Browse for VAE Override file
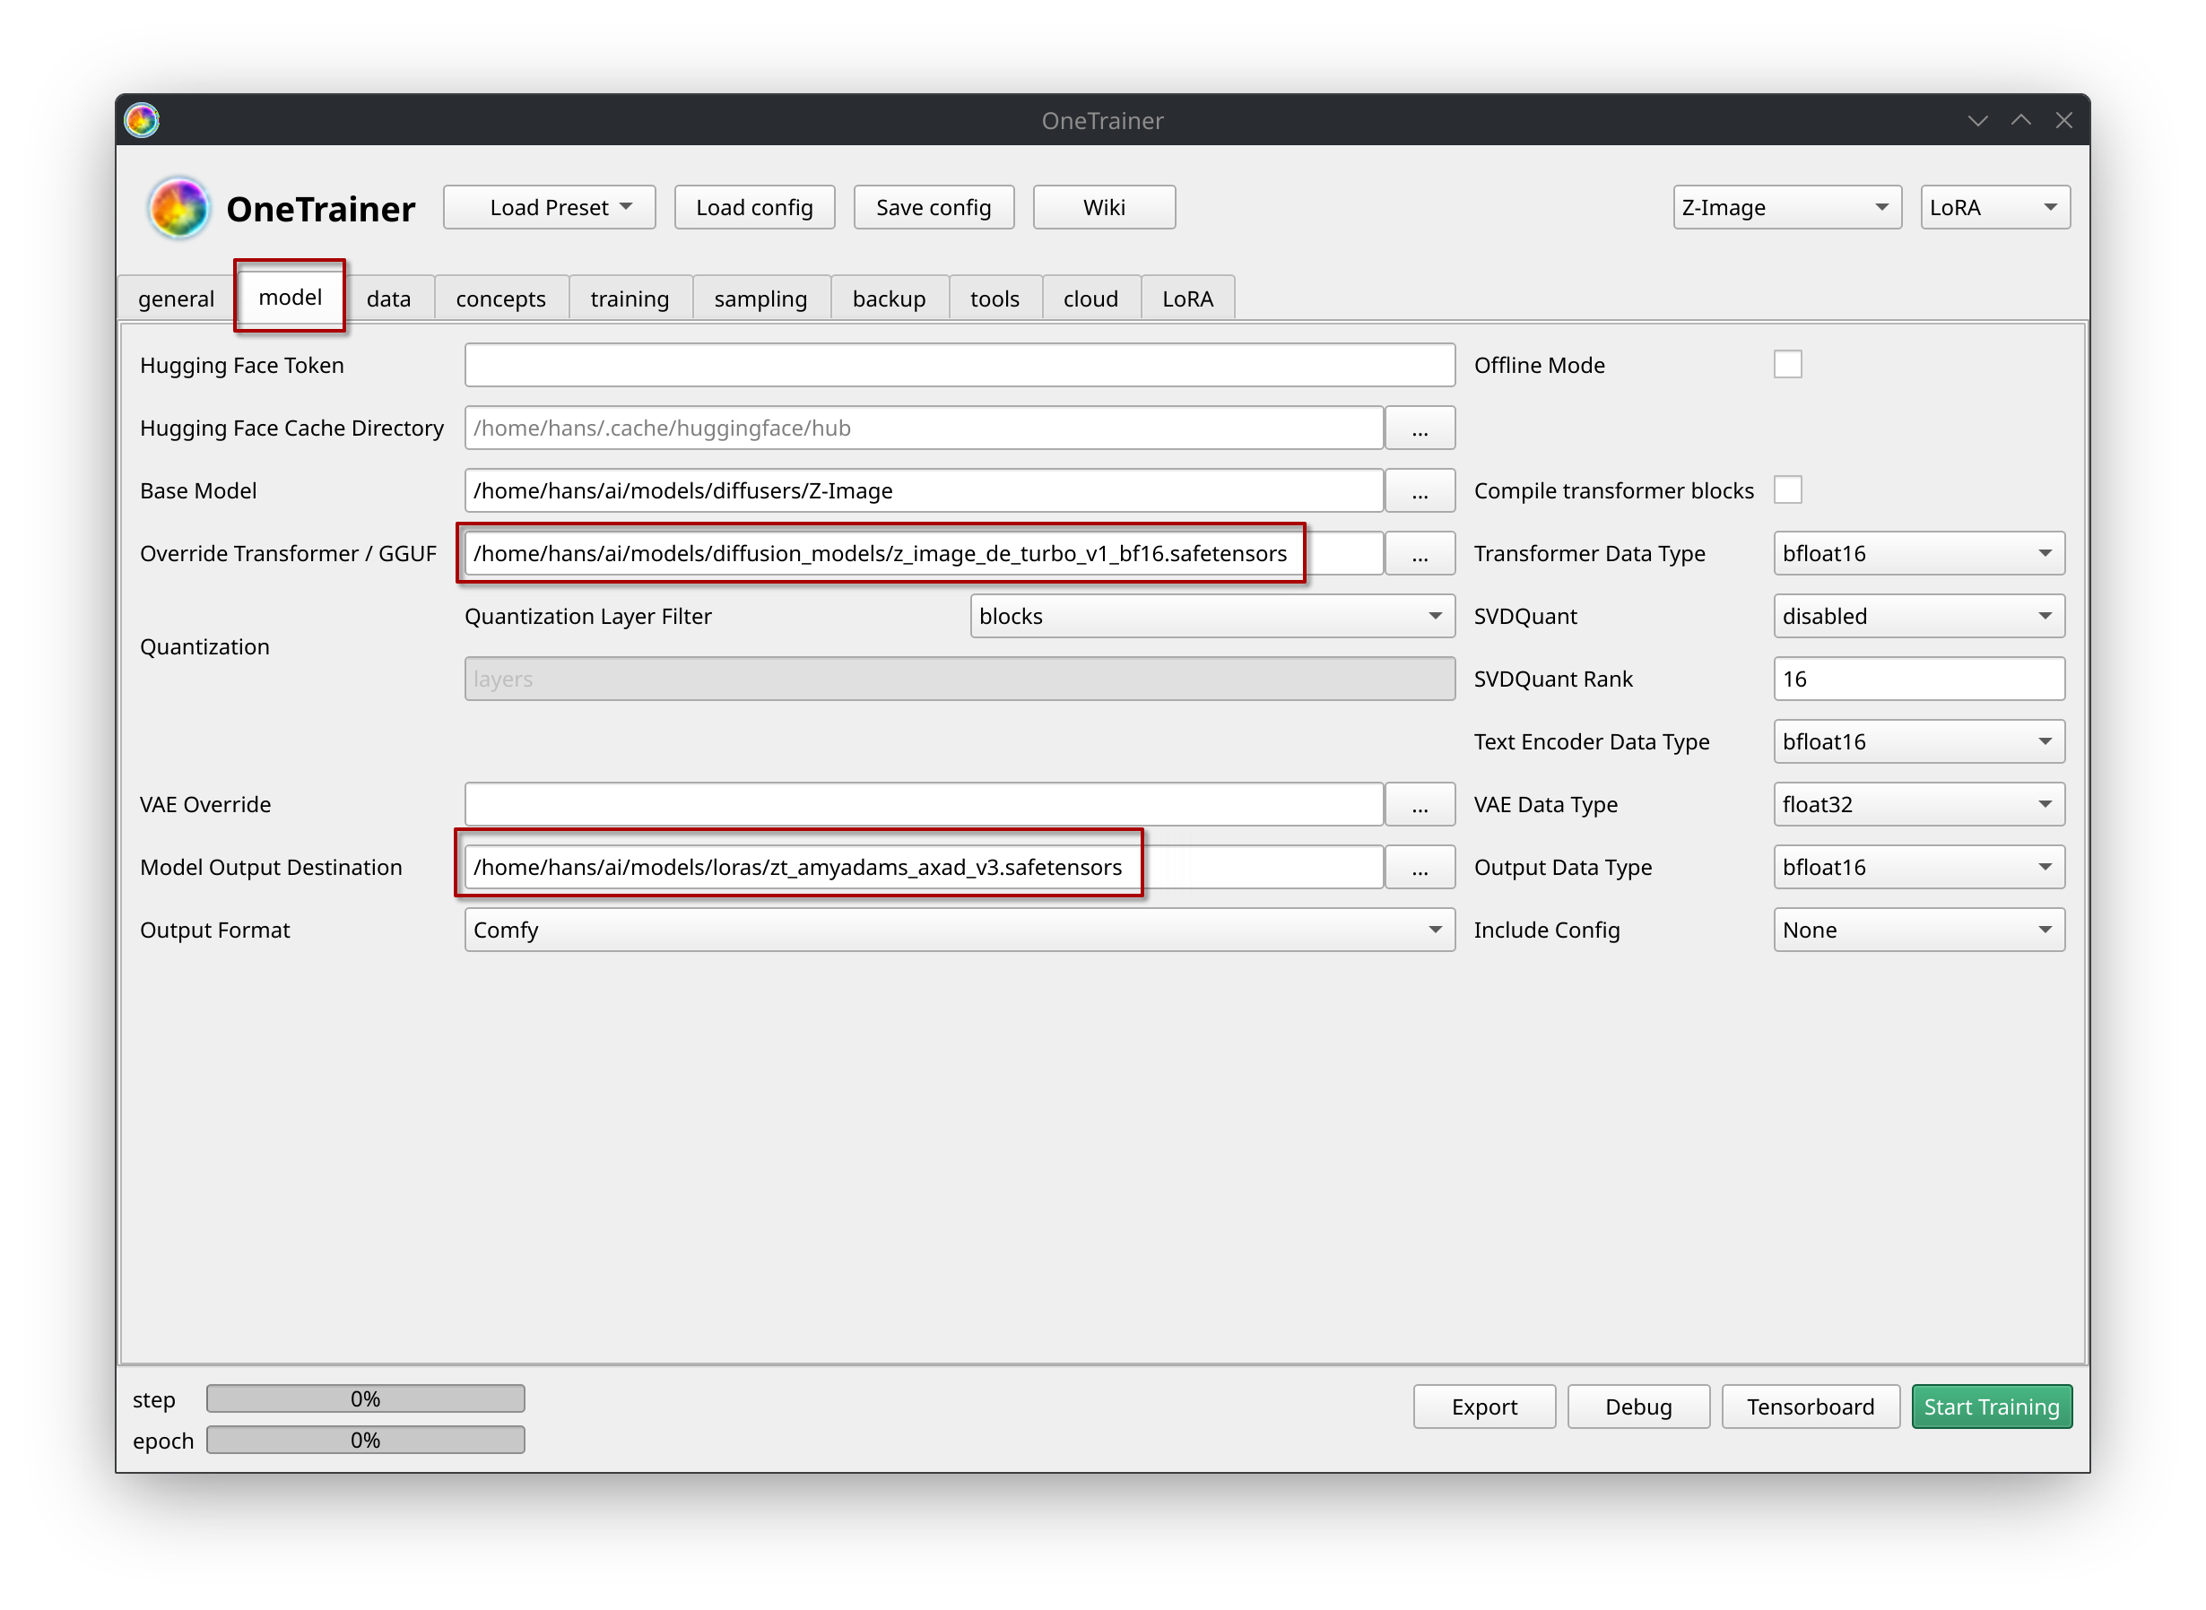Screen dimensions: 2206x1610 click(x=1420, y=804)
